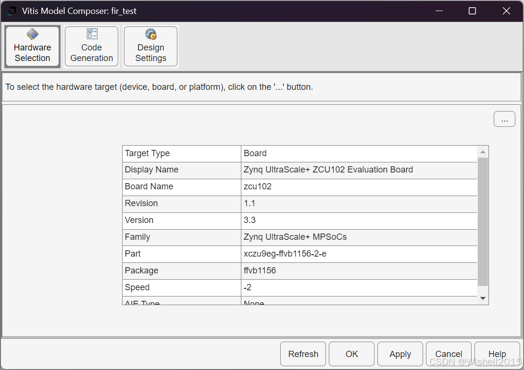Select the 'Target Type' label cell
524x370 pixels.
[x=181, y=154]
